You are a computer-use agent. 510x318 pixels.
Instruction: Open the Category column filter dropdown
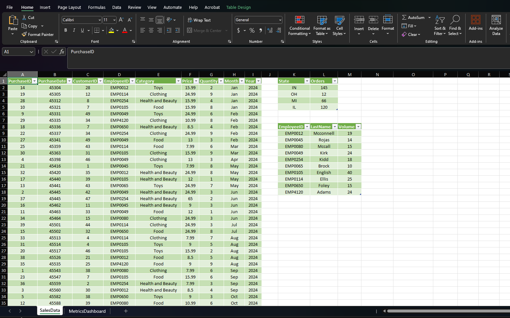click(x=178, y=81)
